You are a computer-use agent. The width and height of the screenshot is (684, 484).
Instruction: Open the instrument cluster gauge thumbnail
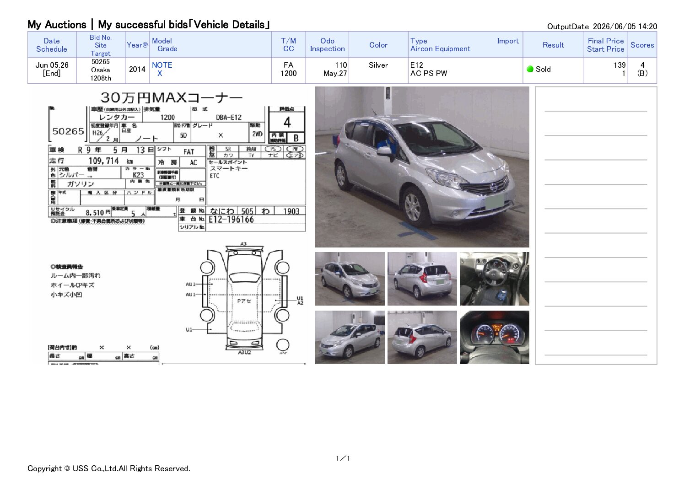pos(495,337)
